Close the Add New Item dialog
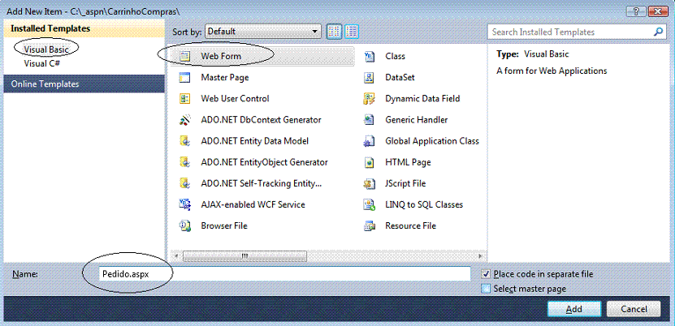This screenshot has height=326, width=675. click(x=657, y=11)
